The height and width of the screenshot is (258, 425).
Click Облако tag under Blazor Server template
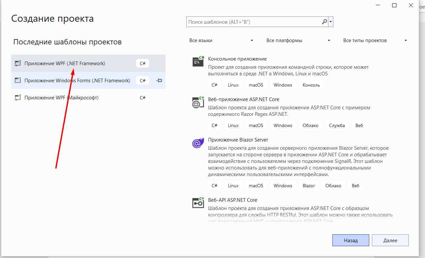[x=333, y=186]
